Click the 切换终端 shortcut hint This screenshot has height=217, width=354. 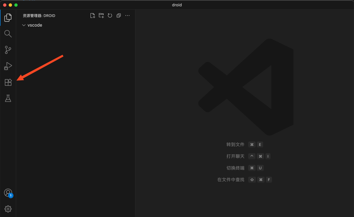click(x=235, y=168)
